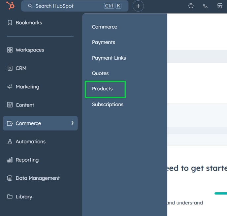The width and height of the screenshot is (227, 216).
Task: Open the Data Management menu
Action: point(38,178)
